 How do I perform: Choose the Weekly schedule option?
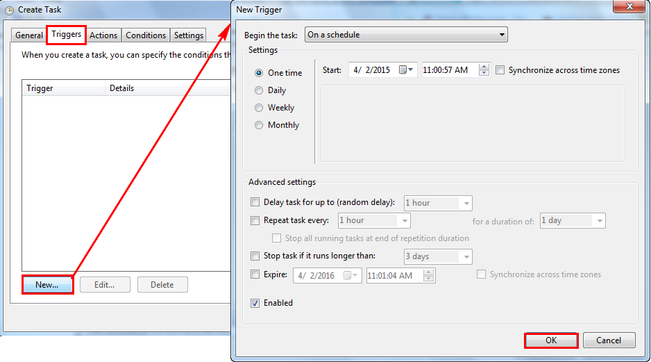[x=259, y=108]
